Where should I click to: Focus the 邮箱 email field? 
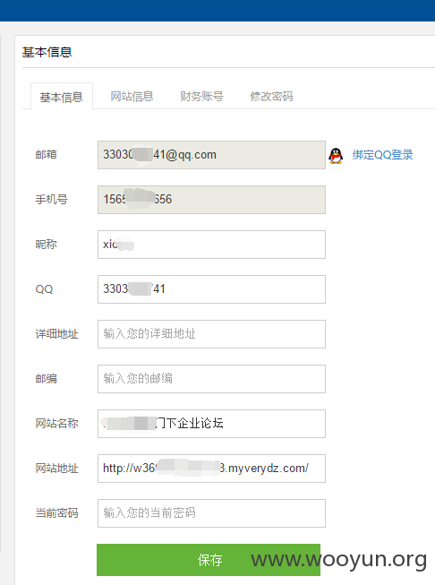click(x=211, y=155)
